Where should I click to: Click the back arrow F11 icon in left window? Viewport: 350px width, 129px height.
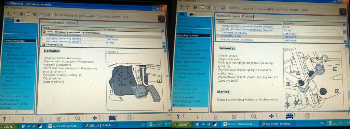pos(9,14)
